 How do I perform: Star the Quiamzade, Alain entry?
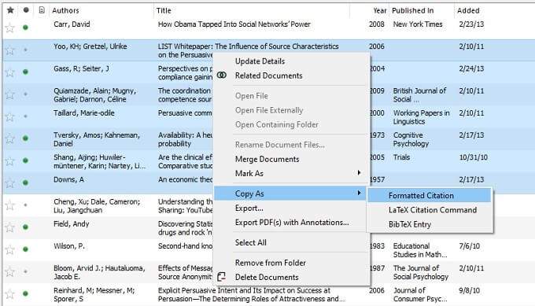10,94
